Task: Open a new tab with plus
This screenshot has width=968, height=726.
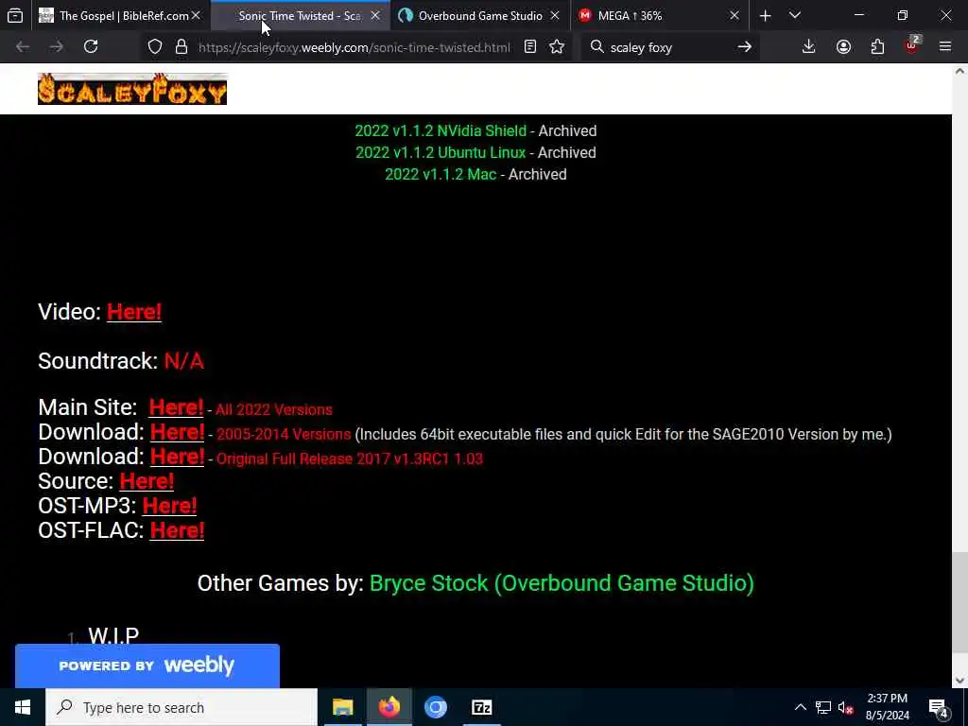Action: coord(766,16)
